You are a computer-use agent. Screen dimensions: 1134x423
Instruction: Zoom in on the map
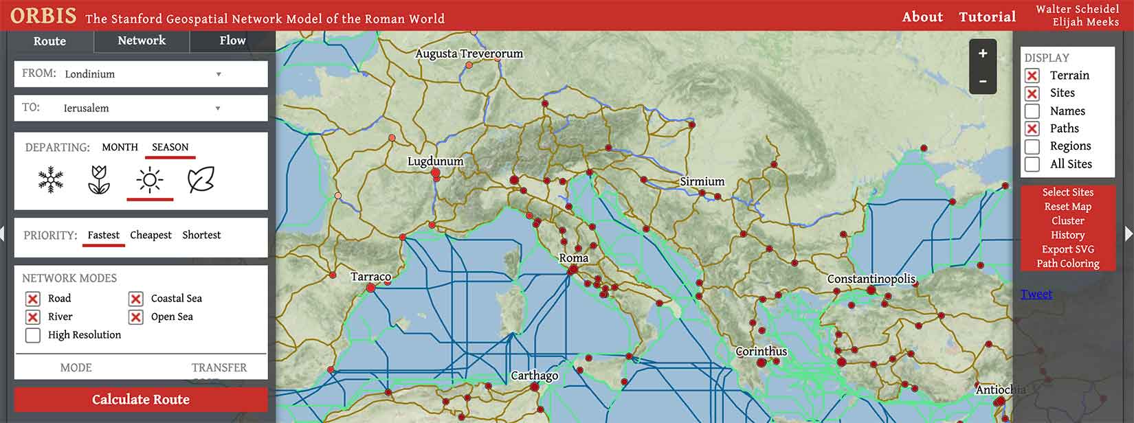[982, 54]
